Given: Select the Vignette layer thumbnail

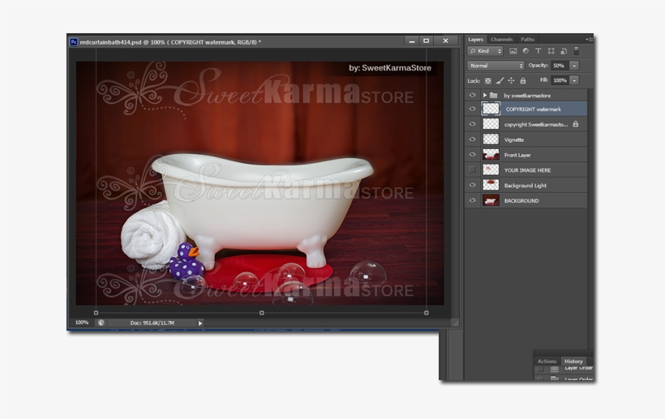Looking at the screenshot, I should 491,139.
